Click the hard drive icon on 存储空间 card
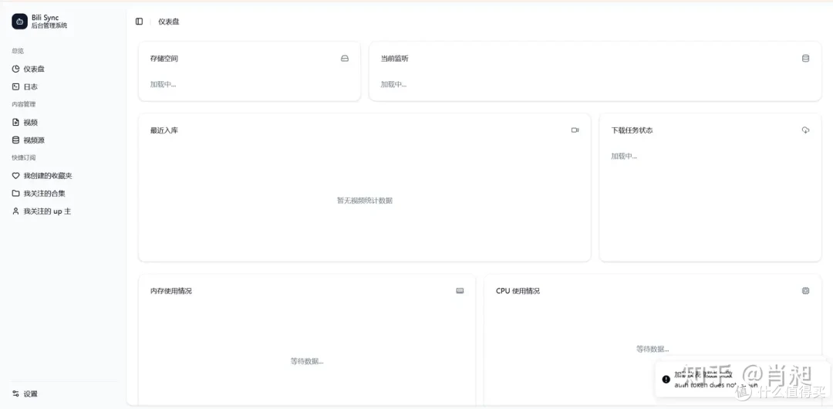Screen dimensions: 833x409 (345, 59)
